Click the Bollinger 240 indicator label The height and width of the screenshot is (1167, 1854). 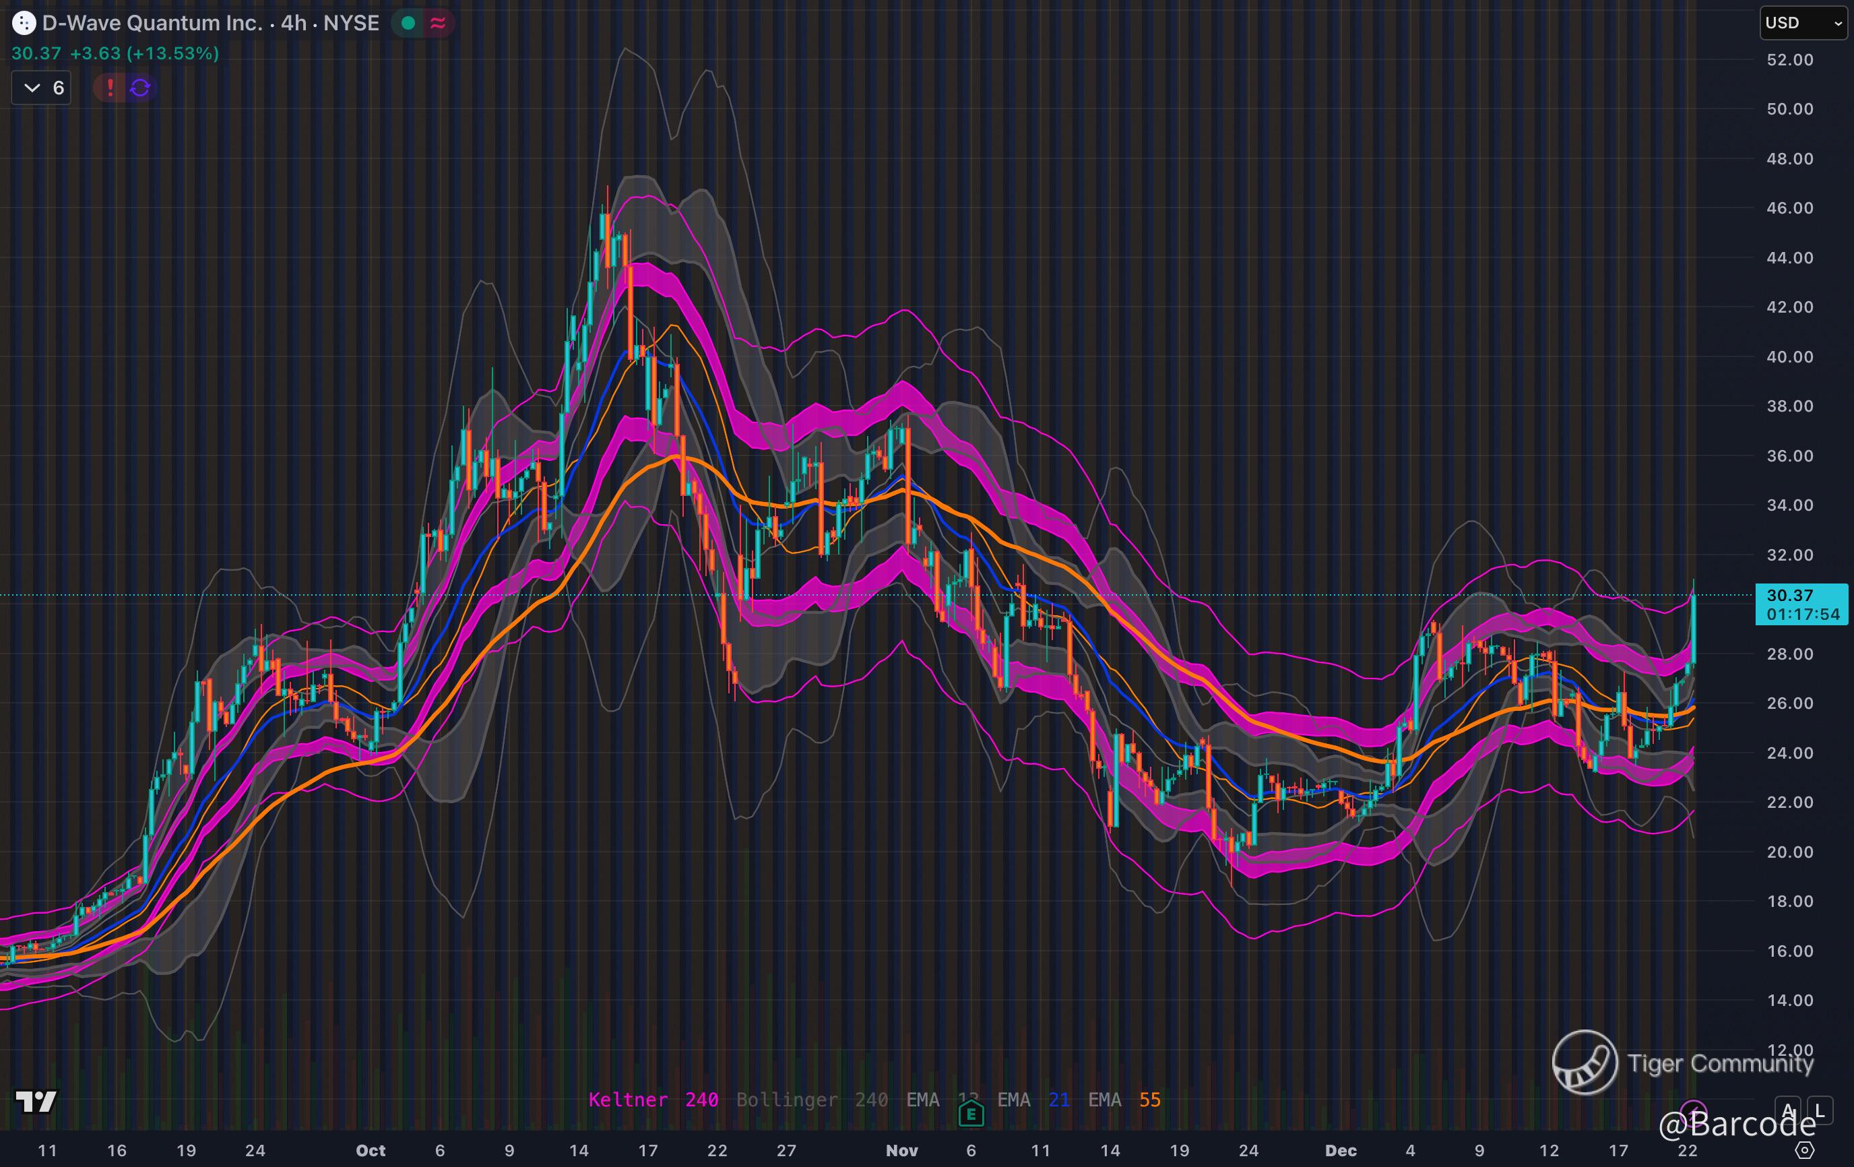point(812,1099)
